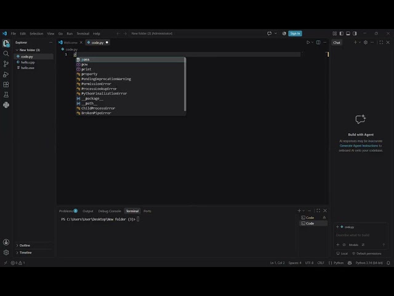394x296 pixels.
Task: Toggle primary side bar visibility
Action: click(341, 33)
